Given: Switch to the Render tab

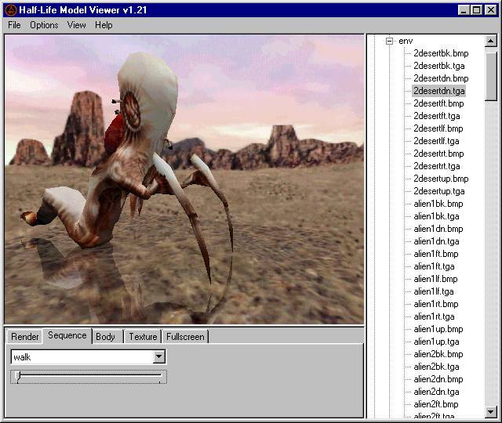Looking at the screenshot, I should pyautogui.click(x=24, y=337).
